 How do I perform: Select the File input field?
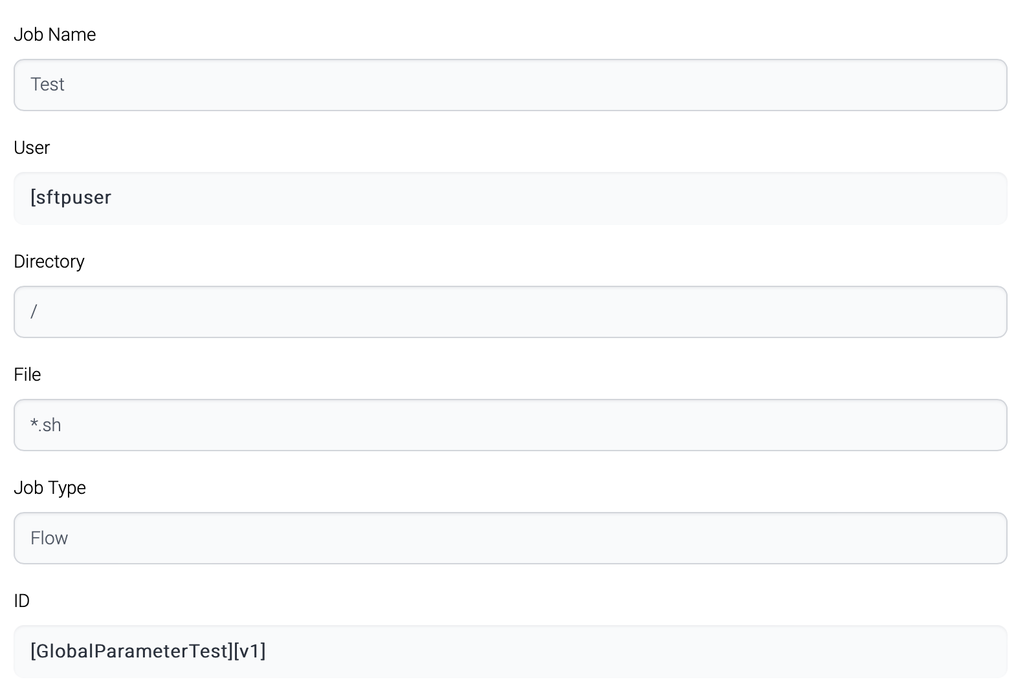tap(510, 425)
